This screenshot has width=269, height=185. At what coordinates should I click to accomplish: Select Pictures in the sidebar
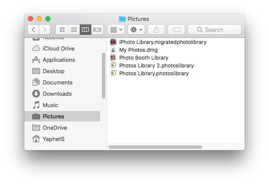coord(62,116)
